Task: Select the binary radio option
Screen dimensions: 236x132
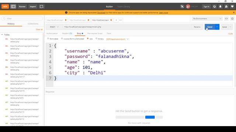Action: pos(96,38)
